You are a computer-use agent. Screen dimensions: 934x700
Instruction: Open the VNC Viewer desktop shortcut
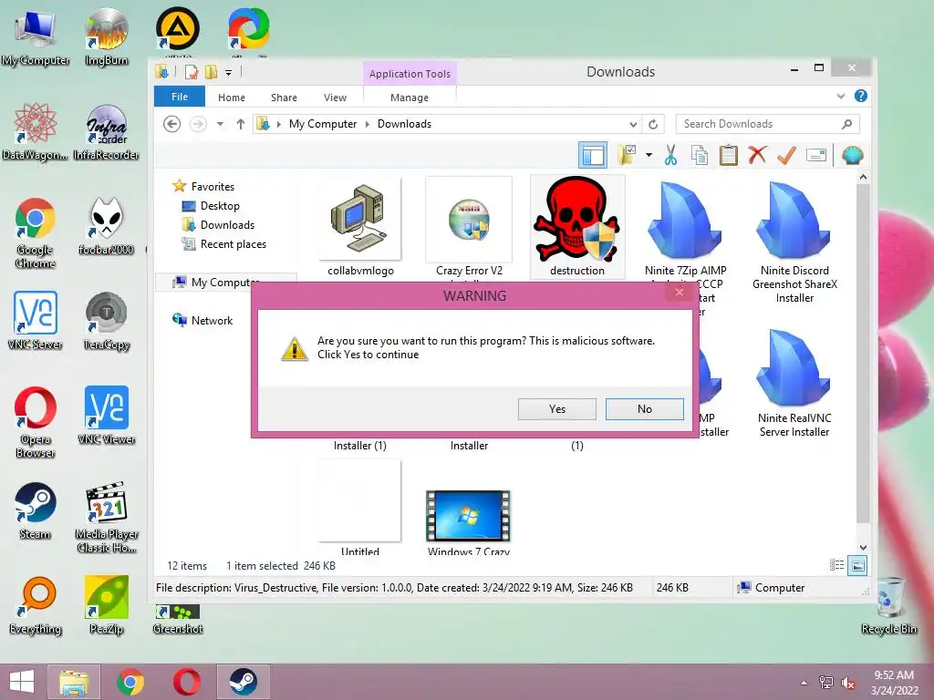point(106,416)
